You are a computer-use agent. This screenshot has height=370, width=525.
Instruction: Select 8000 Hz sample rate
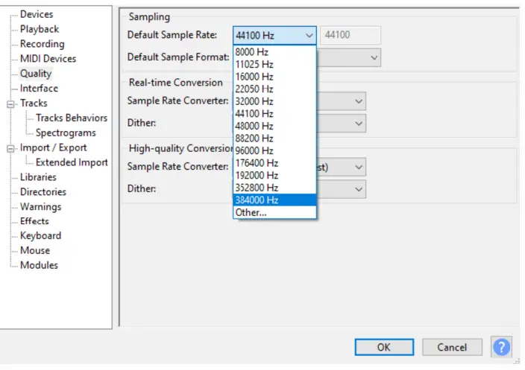pos(251,52)
